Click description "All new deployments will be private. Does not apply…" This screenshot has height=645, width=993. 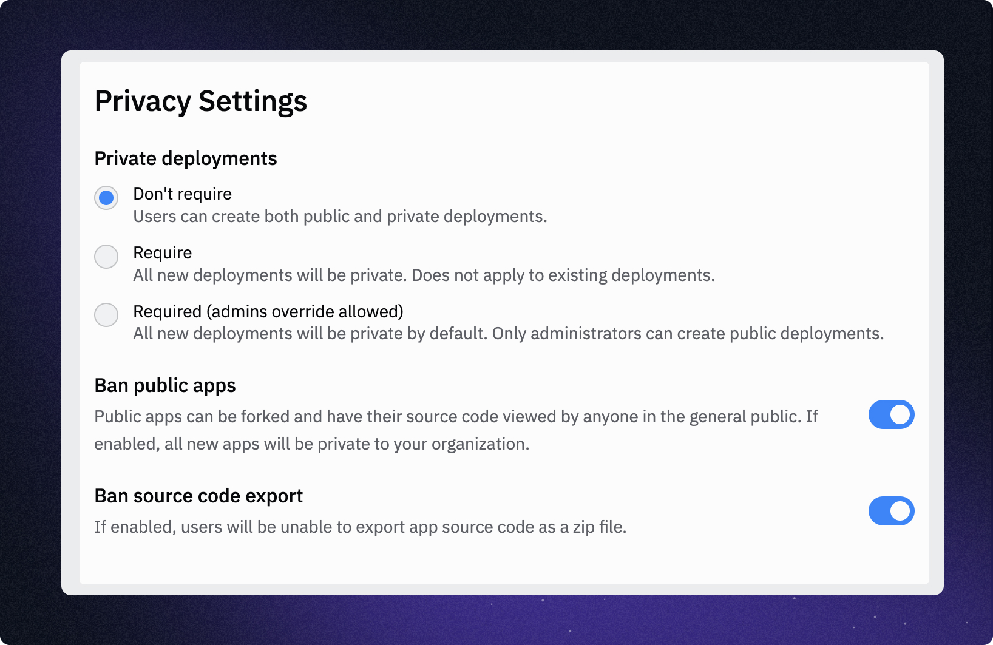point(424,275)
